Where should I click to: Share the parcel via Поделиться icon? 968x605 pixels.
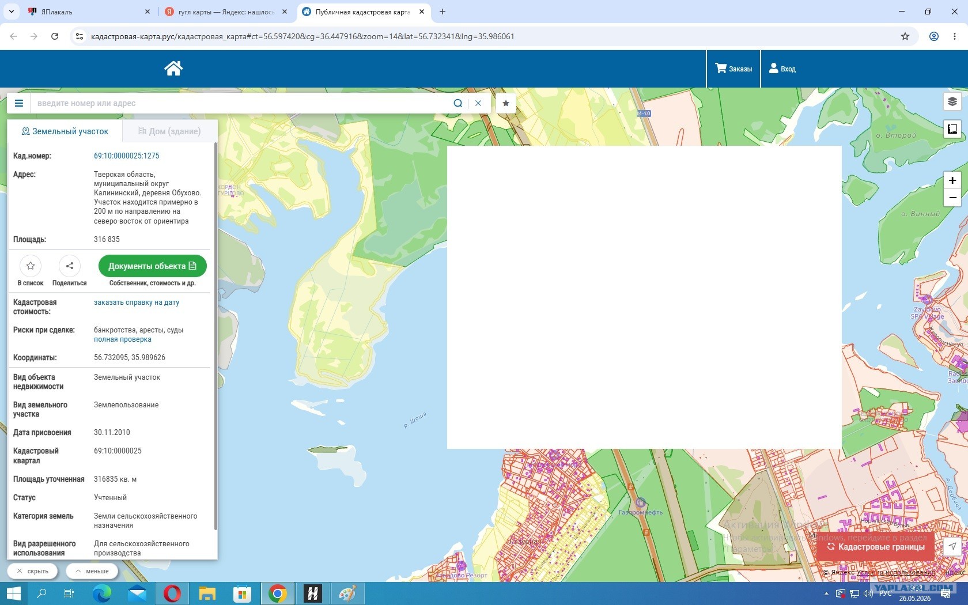(70, 266)
